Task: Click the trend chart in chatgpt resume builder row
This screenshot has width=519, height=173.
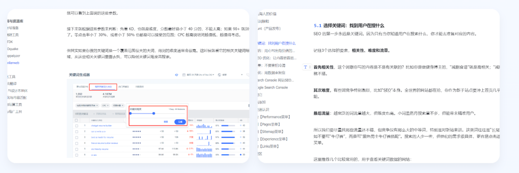Action: point(204,126)
